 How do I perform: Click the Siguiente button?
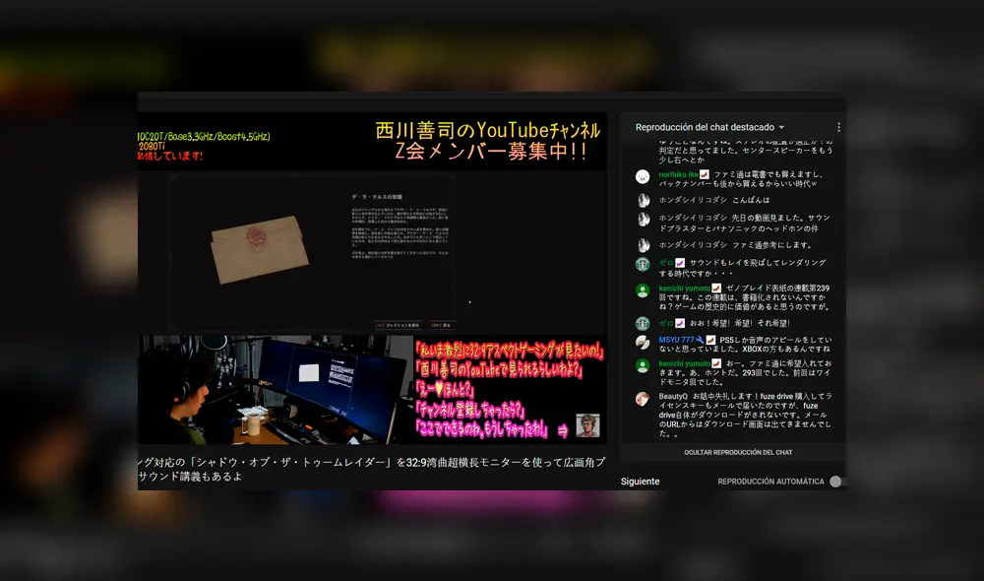click(x=640, y=481)
